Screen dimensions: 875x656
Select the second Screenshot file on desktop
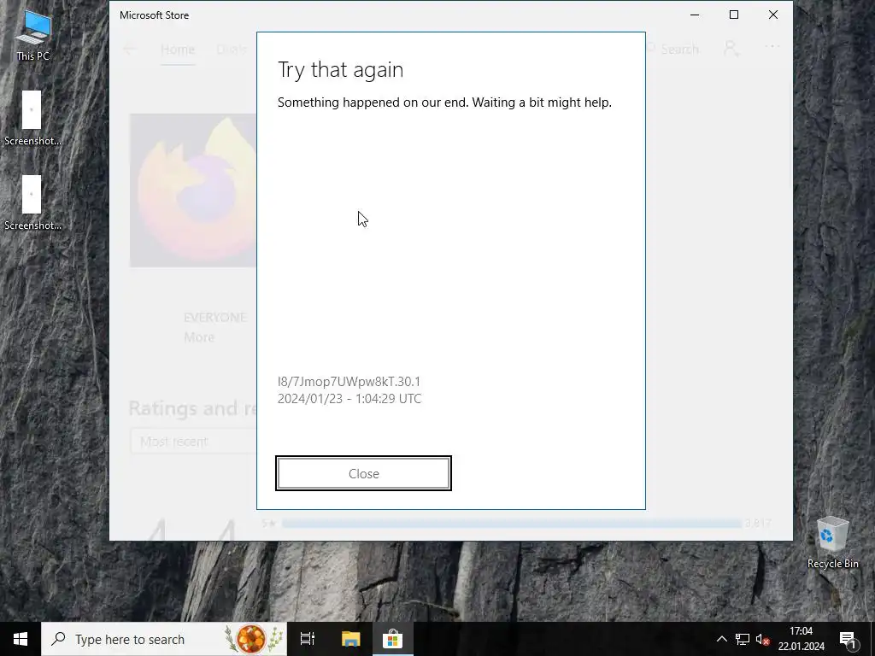pos(32,203)
